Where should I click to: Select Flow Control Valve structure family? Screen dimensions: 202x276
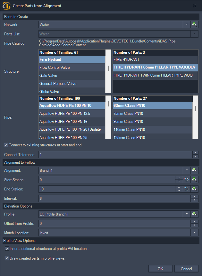coord(72,68)
